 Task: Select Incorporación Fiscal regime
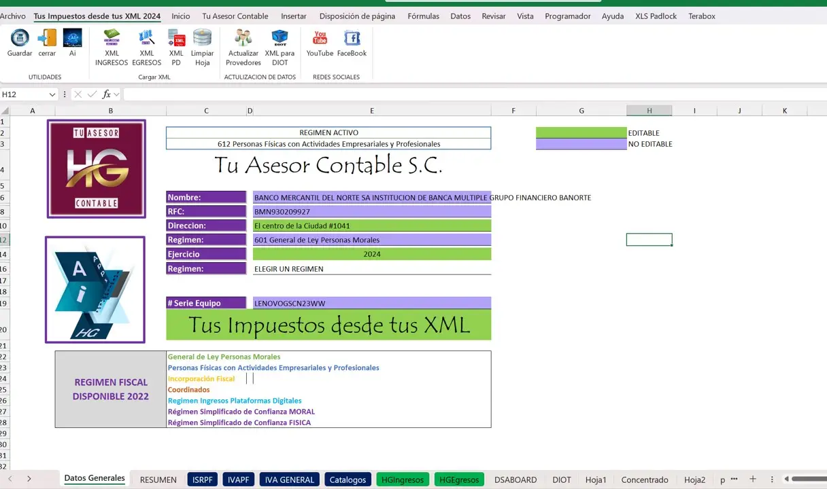pos(201,378)
